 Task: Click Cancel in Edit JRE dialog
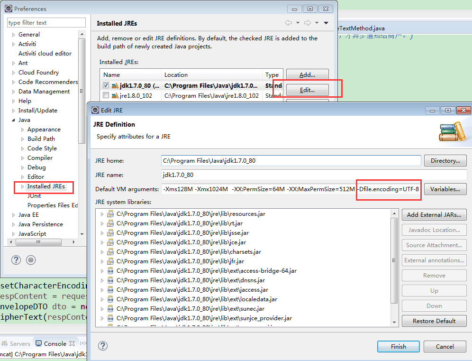pos(445,347)
